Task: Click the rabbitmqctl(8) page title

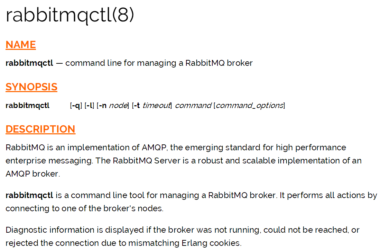Action: (70, 15)
